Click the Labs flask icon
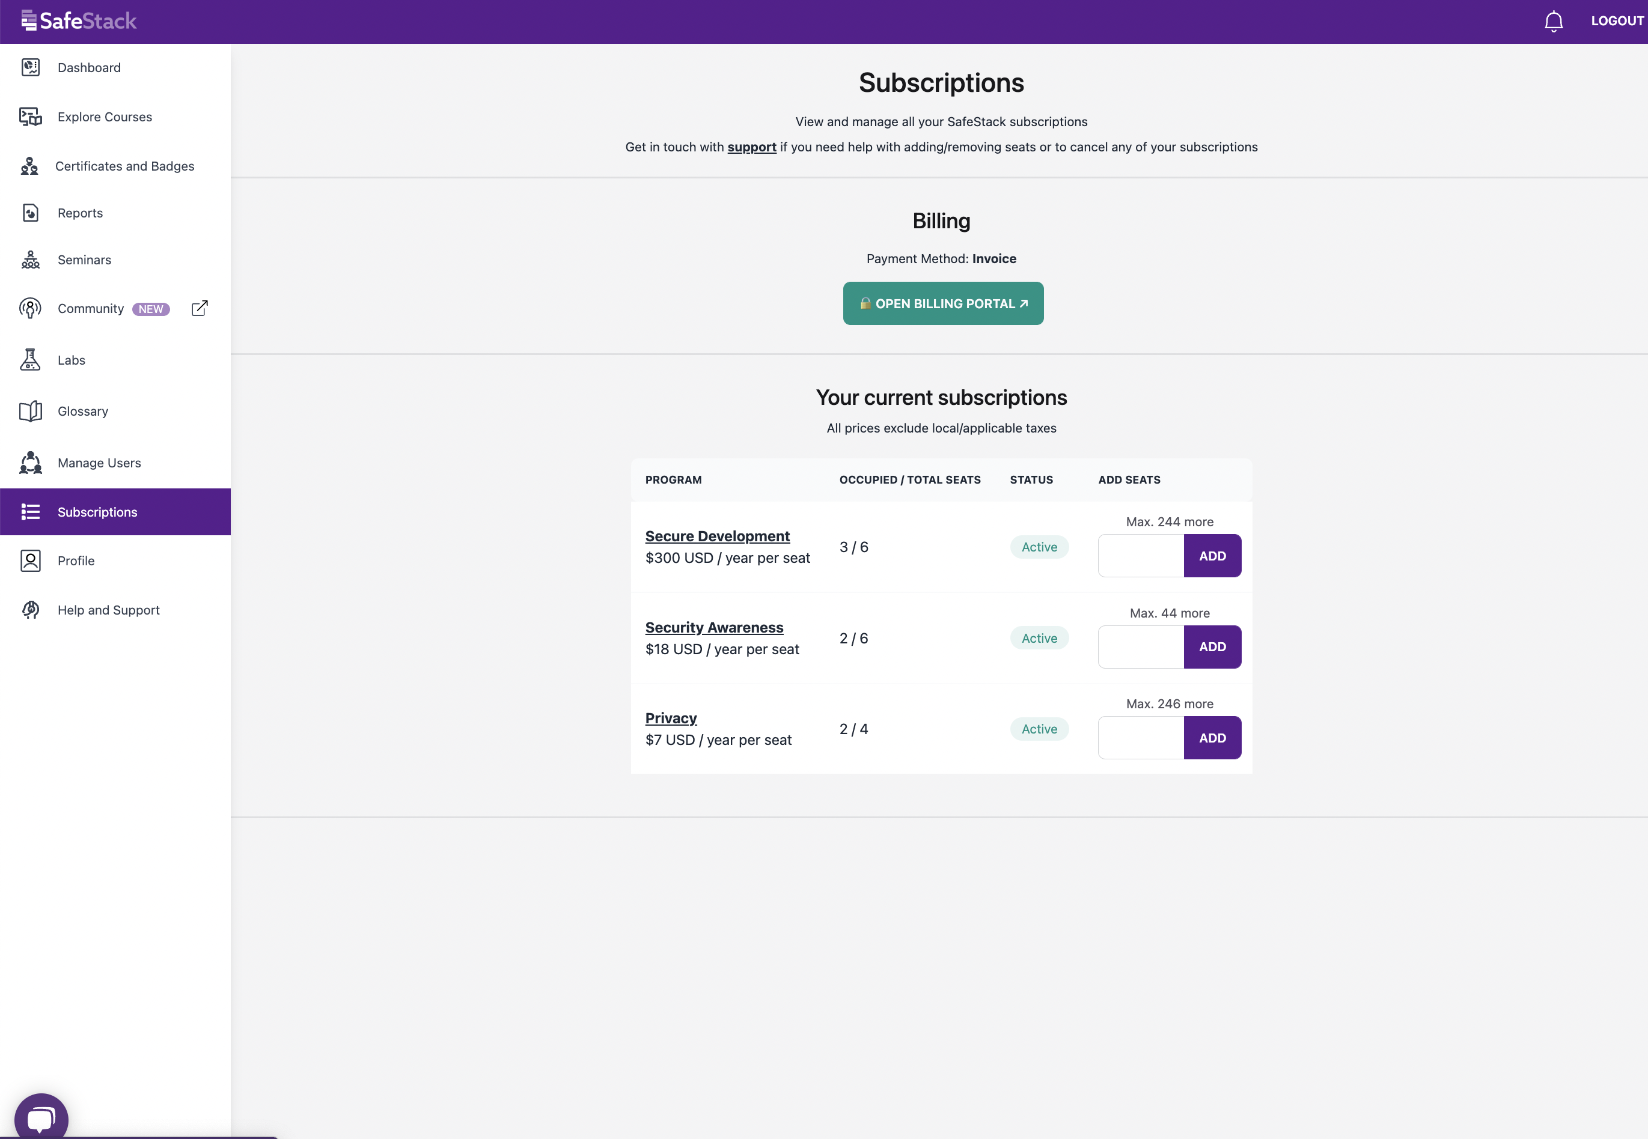This screenshot has width=1648, height=1139. tap(30, 360)
